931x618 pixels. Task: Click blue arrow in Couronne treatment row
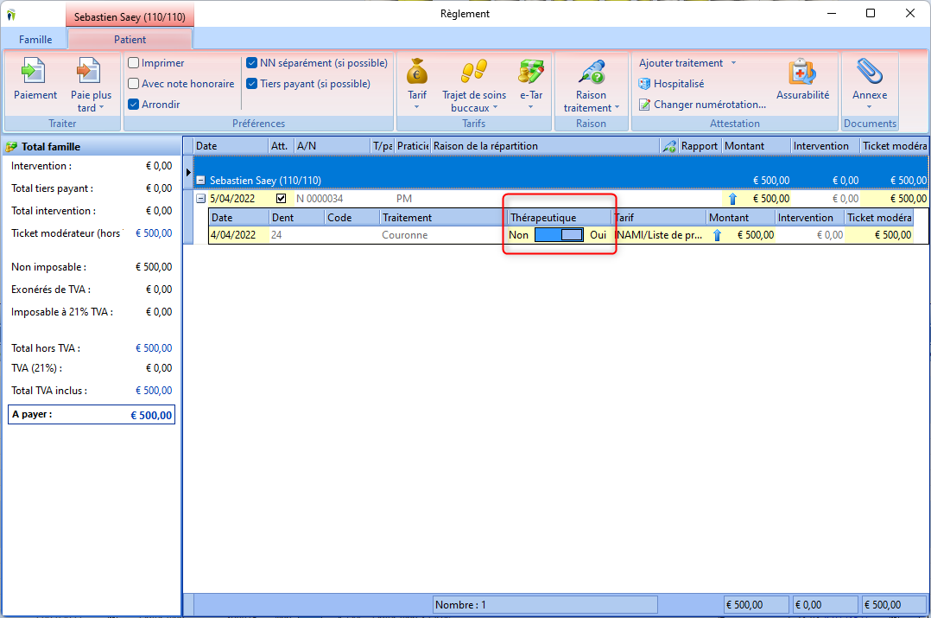coord(717,235)
